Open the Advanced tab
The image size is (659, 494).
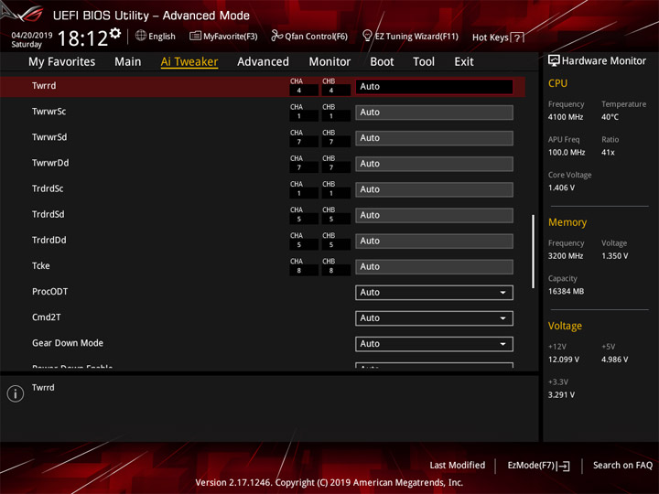click(x=263, y=62)
